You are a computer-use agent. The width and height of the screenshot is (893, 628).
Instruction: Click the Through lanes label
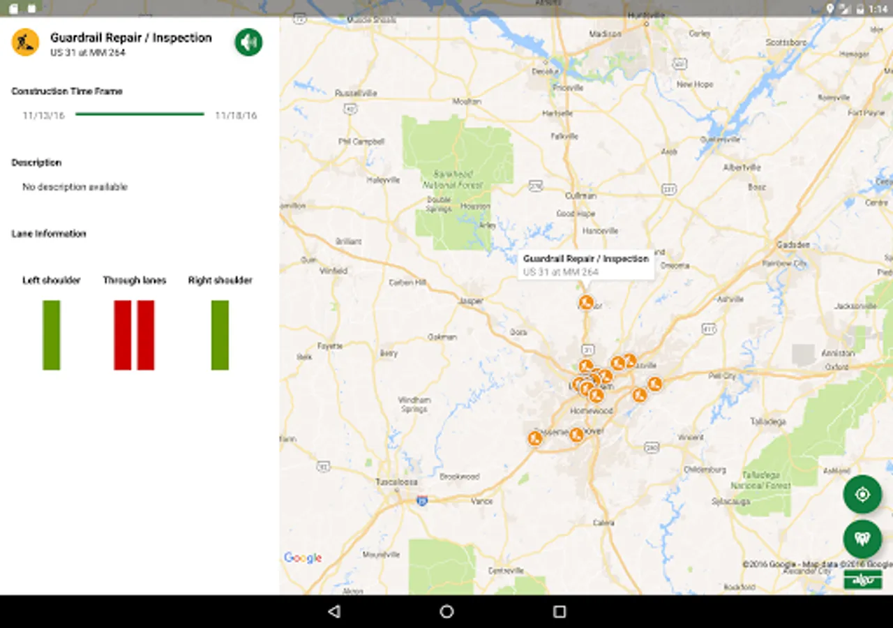(135, 281)
